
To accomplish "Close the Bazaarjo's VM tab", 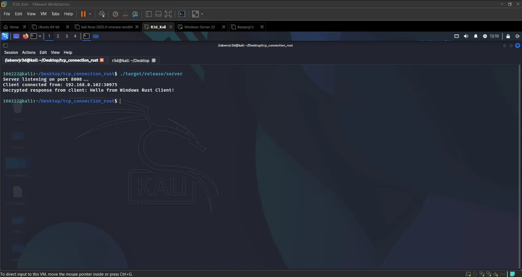I will 262,27.
